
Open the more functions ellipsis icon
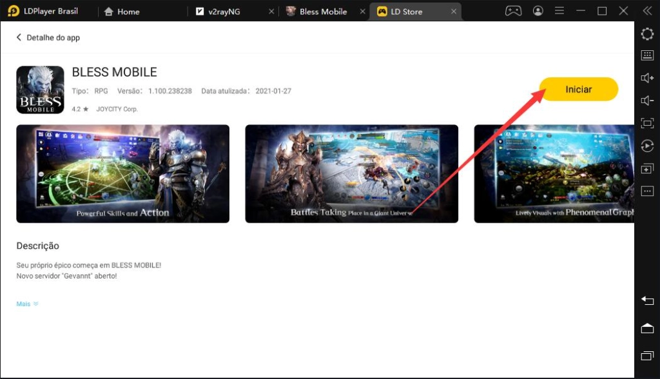[x=648, y=191]
